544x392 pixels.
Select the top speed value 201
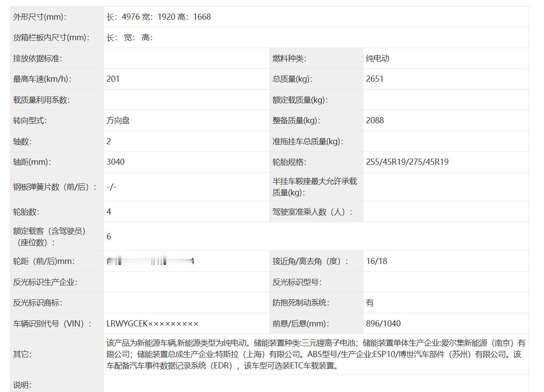(x=113, y=79)
